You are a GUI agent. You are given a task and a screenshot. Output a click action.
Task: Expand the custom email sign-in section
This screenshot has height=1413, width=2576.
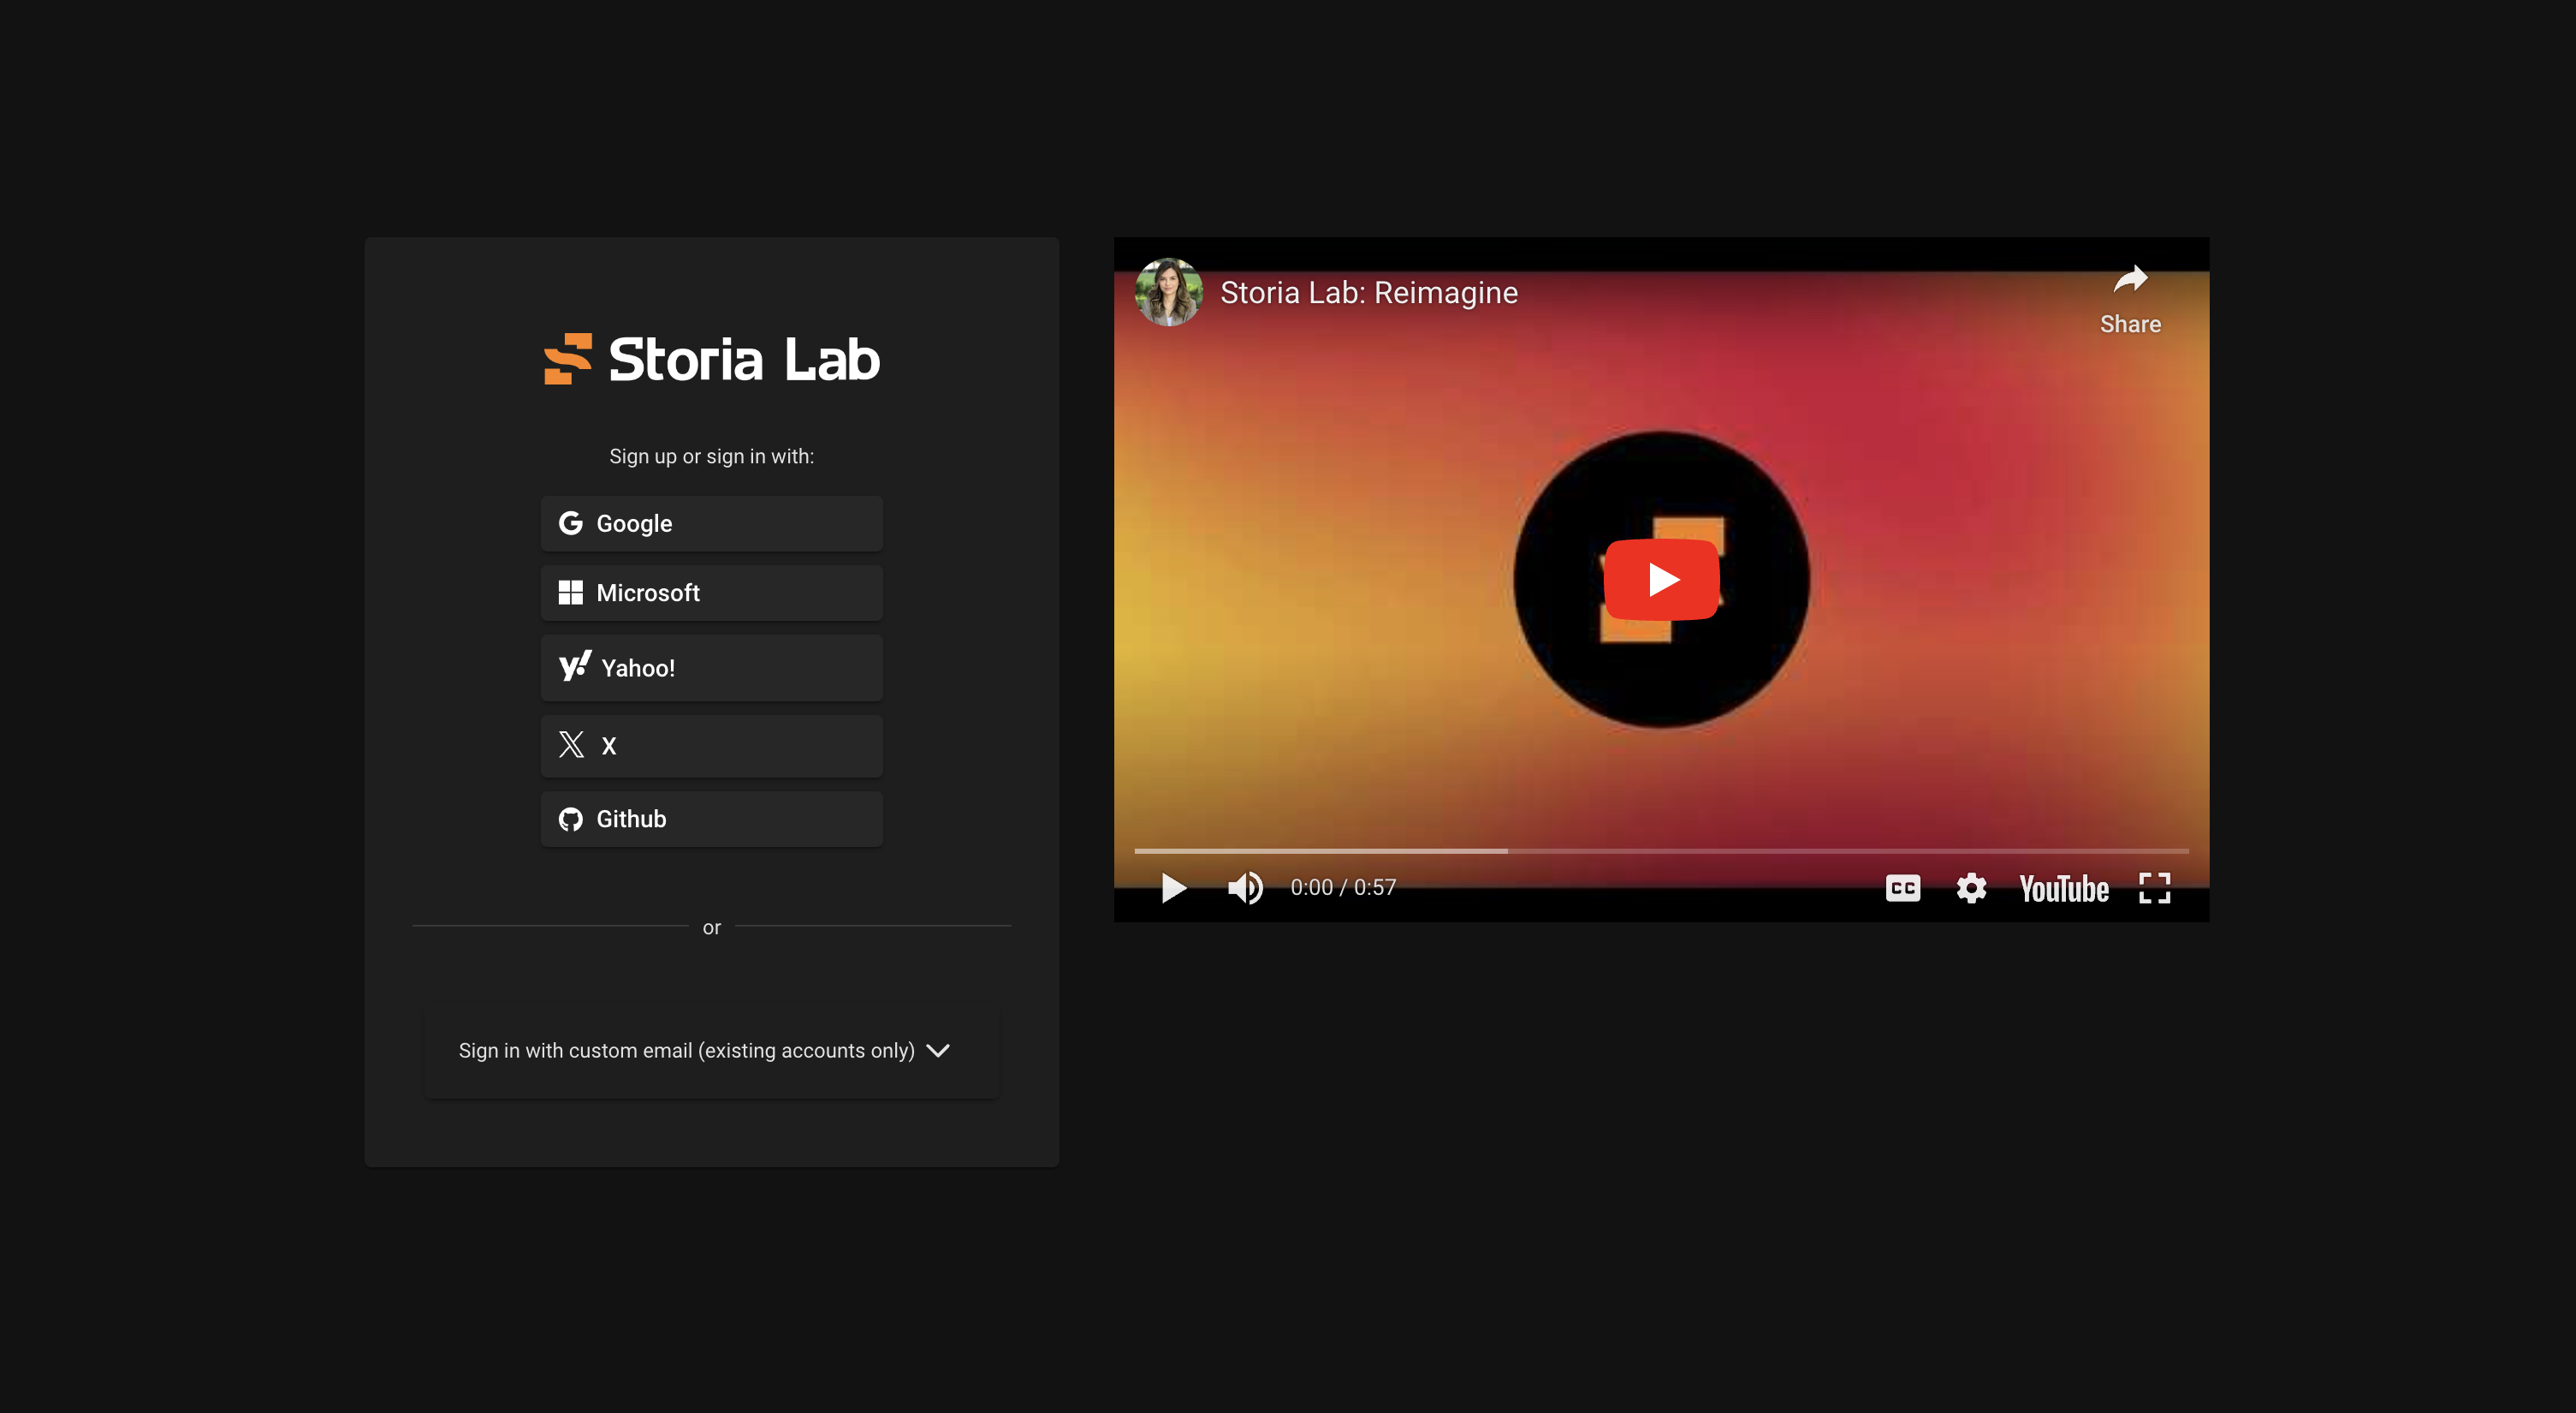point(711,1051)
